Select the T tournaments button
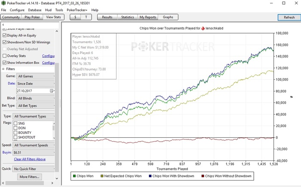This screenshot has width=301, height=187. tap(86, 17)
